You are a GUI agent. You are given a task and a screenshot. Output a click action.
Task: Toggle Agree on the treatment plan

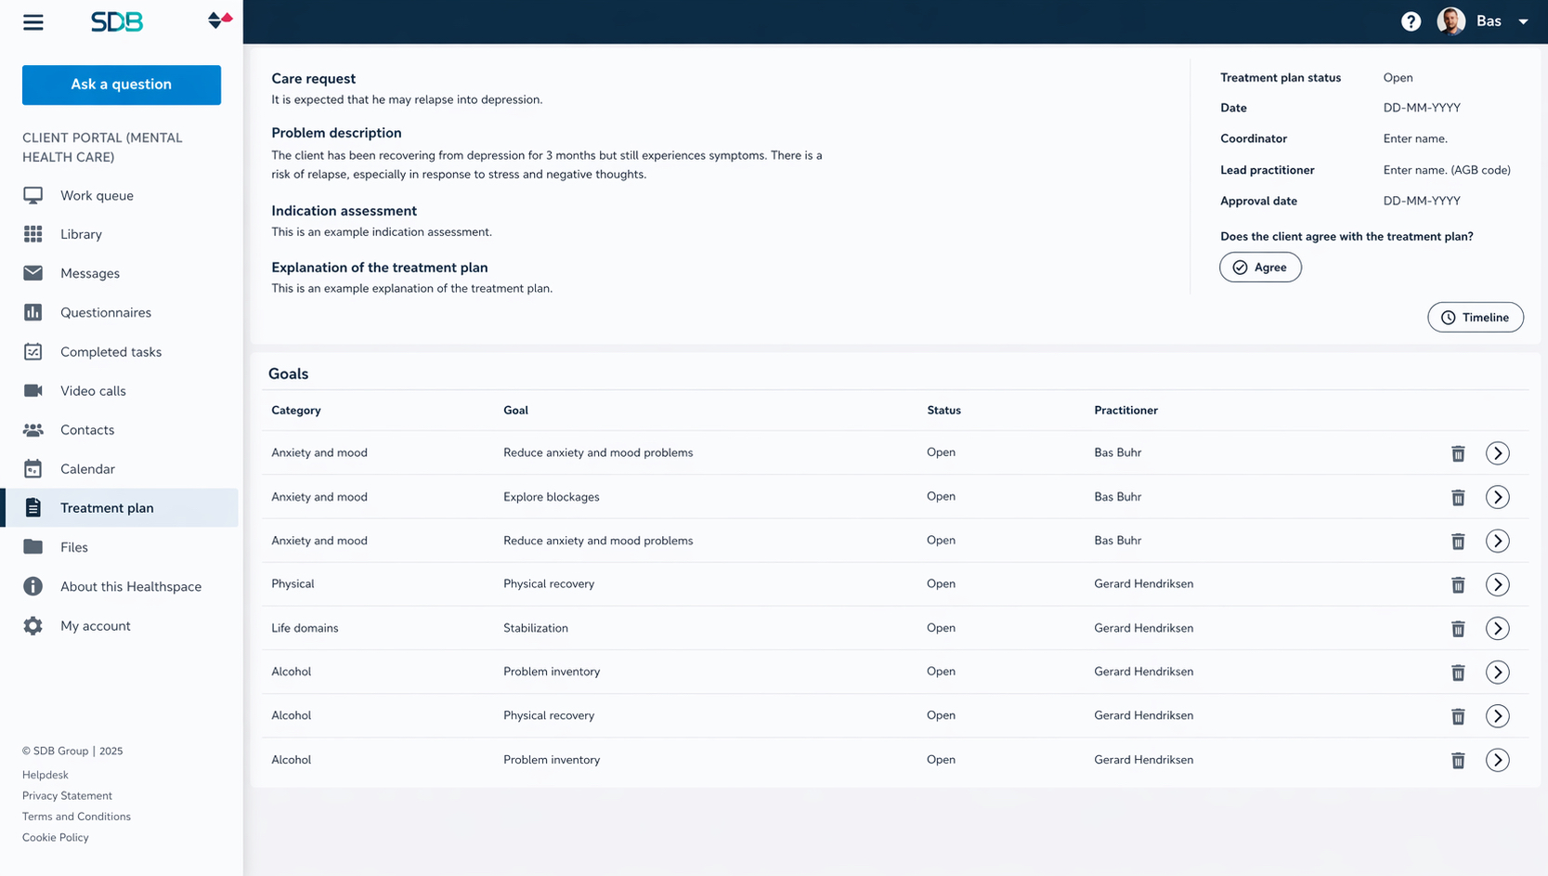coord(1260,268)
